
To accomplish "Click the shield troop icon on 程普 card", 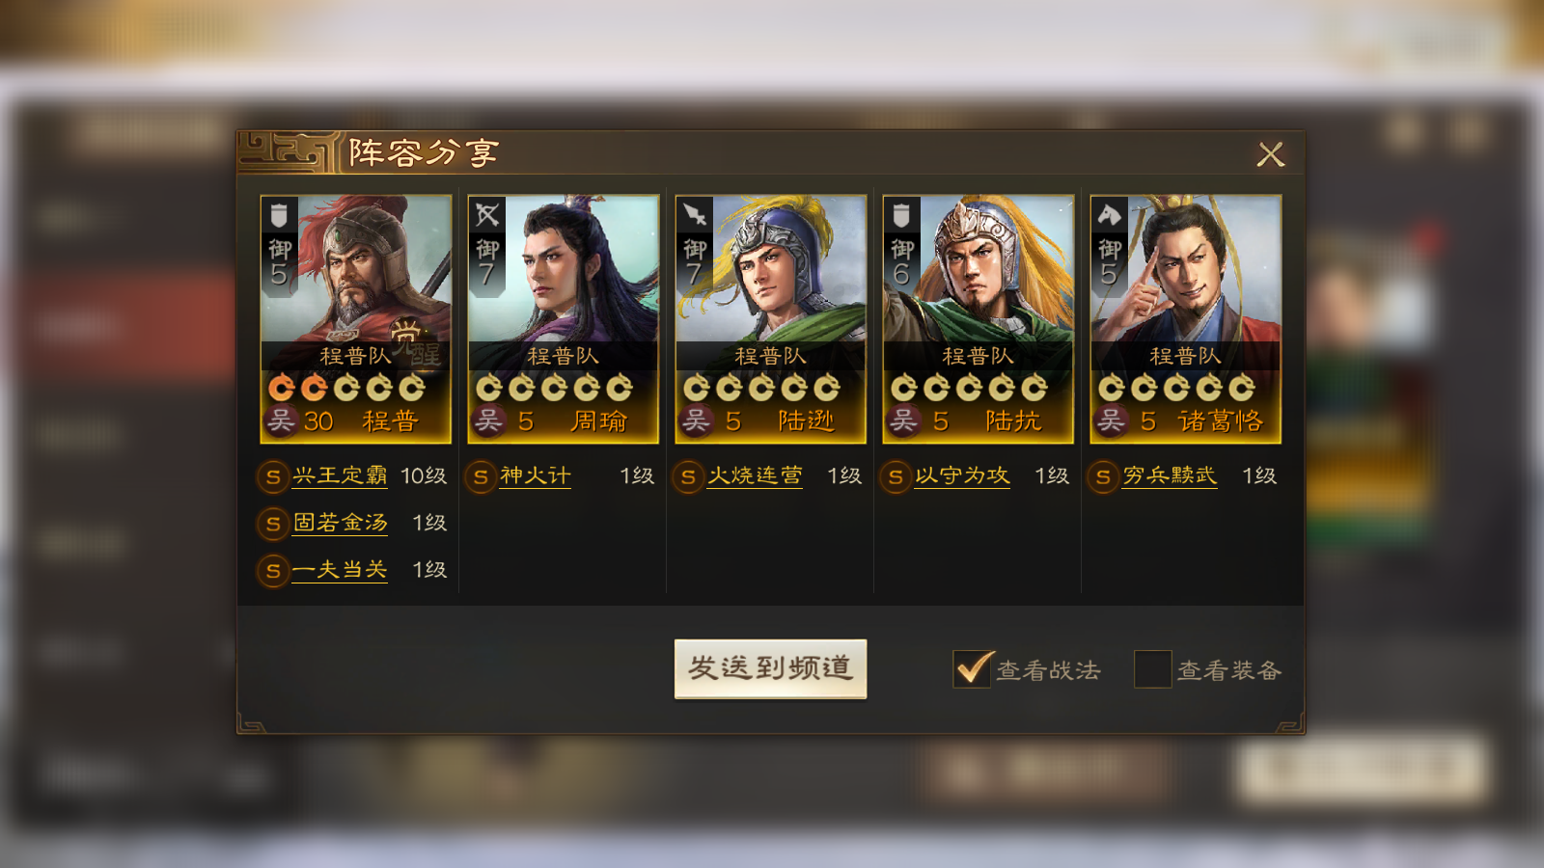I will pyautogui.click(x=279, y=214).
